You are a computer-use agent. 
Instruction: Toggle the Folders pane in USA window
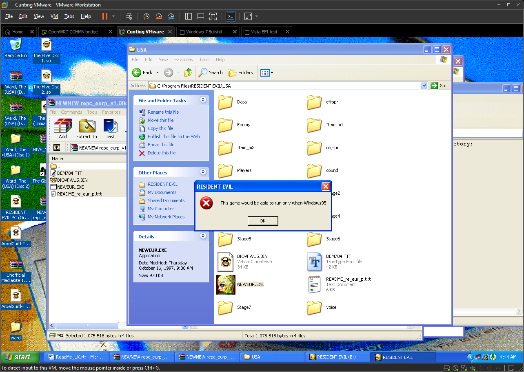[x=240, y=73]
